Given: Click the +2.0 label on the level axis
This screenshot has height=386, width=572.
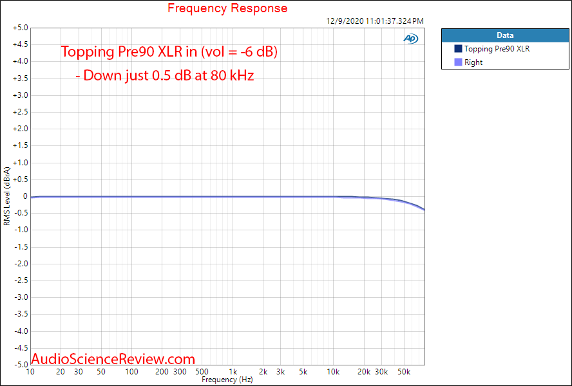Looking at the screenshot, I should pos(21,129).
